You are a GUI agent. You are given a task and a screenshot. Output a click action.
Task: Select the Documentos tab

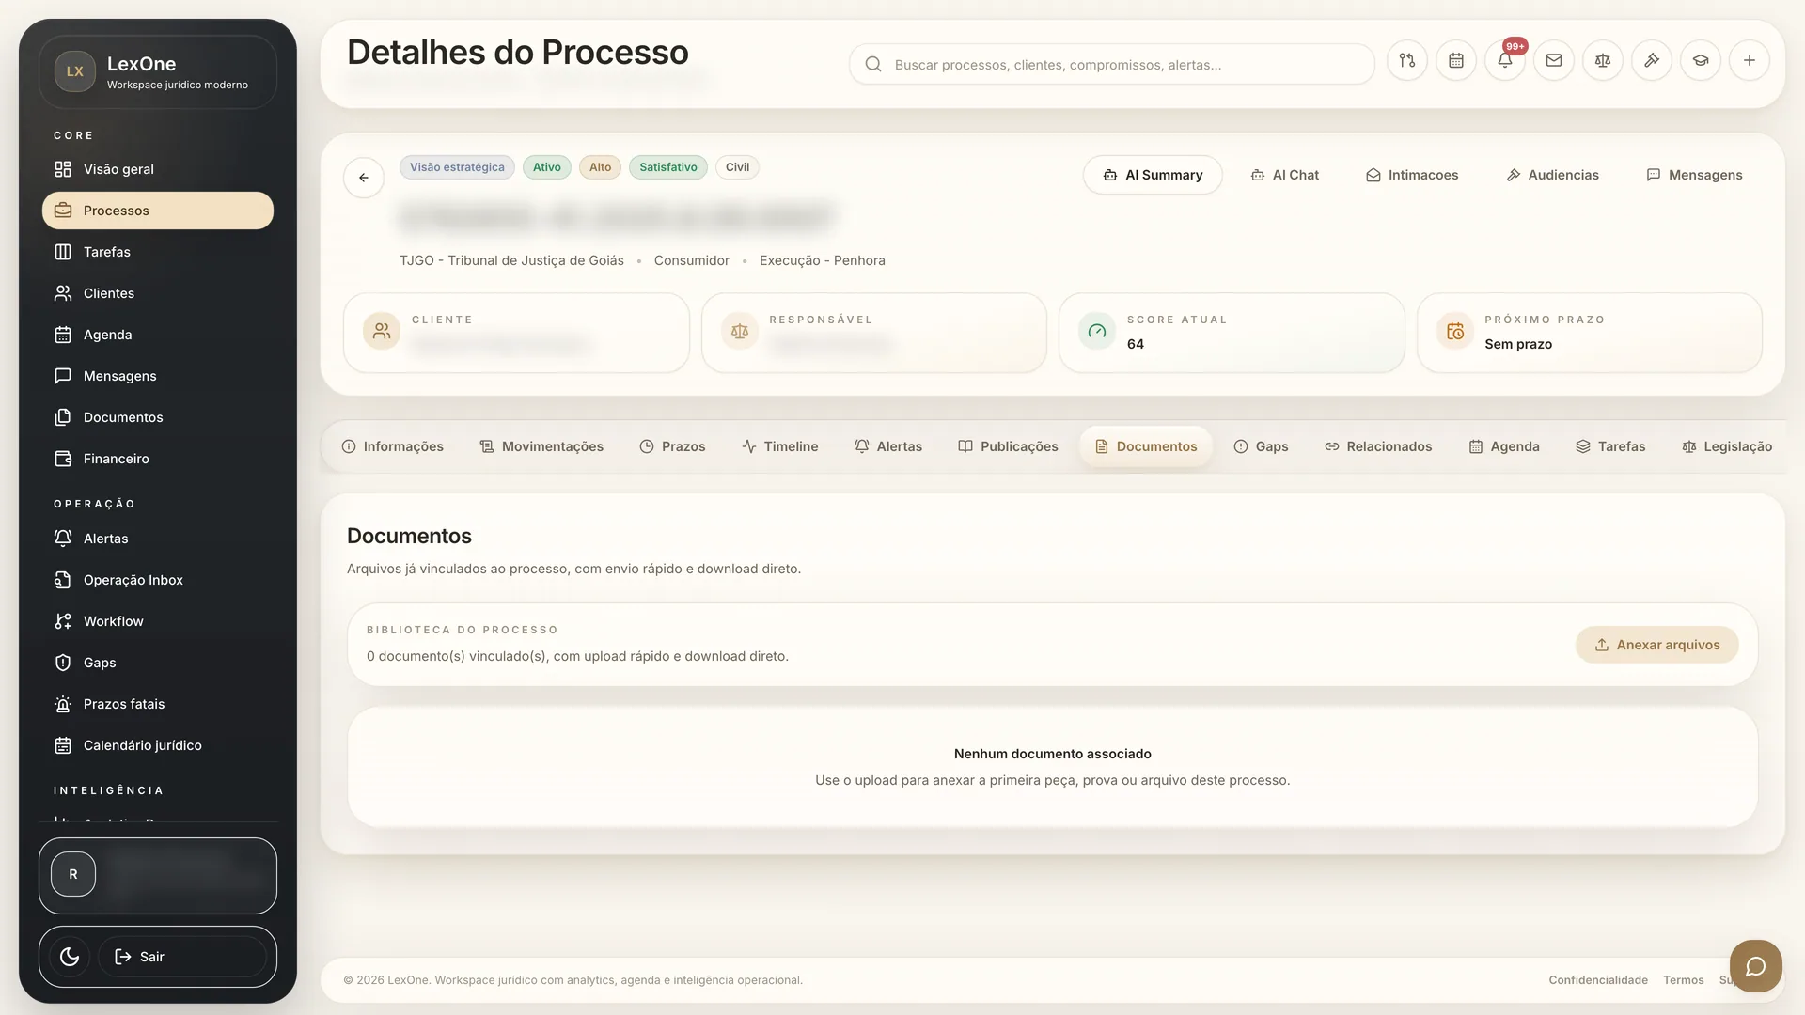1146,446
